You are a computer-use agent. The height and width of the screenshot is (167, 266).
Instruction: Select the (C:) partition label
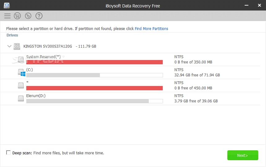pos(30,70)
